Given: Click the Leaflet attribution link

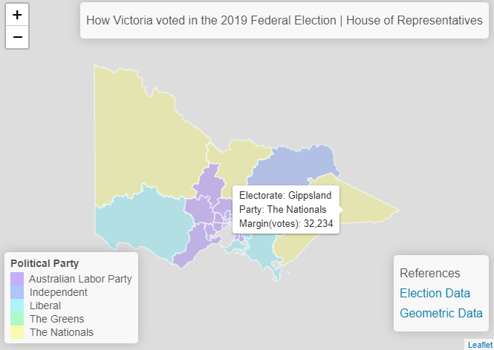Looking at the screenshot, I should (479, 345).
